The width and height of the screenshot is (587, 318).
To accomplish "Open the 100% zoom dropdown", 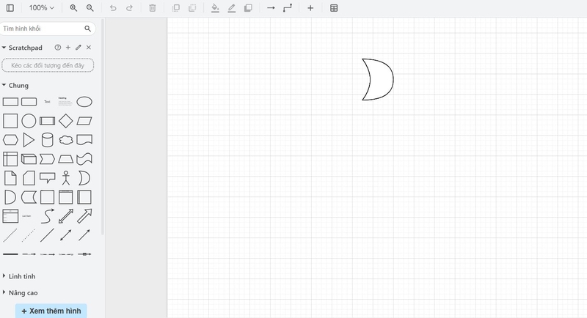I will (42, 8).
